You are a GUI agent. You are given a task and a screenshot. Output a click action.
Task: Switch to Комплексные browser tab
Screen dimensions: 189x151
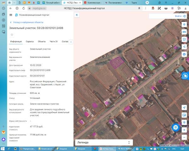pos(93,3)
